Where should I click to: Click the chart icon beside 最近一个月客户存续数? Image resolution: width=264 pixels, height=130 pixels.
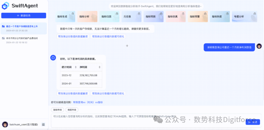(3, 26)
